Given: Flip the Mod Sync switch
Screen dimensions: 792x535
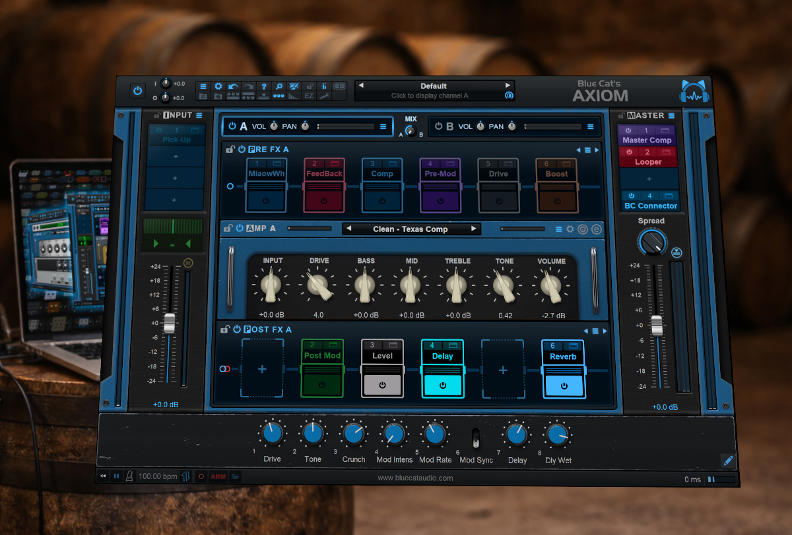Looking at the screenshot, I should [x=475, y=438].
